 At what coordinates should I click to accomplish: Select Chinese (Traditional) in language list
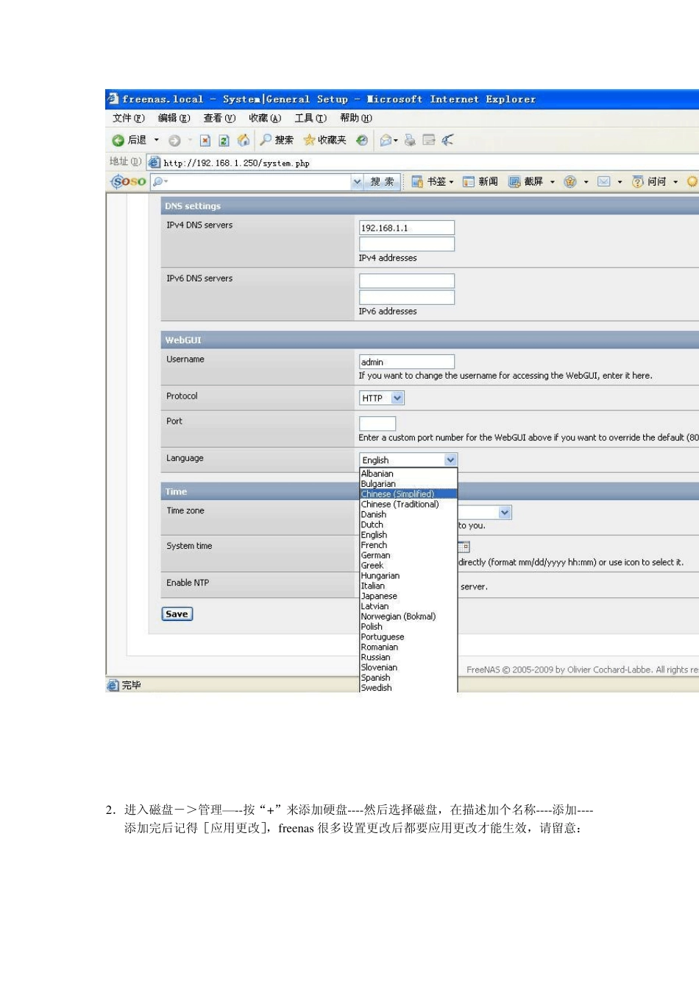408,504
